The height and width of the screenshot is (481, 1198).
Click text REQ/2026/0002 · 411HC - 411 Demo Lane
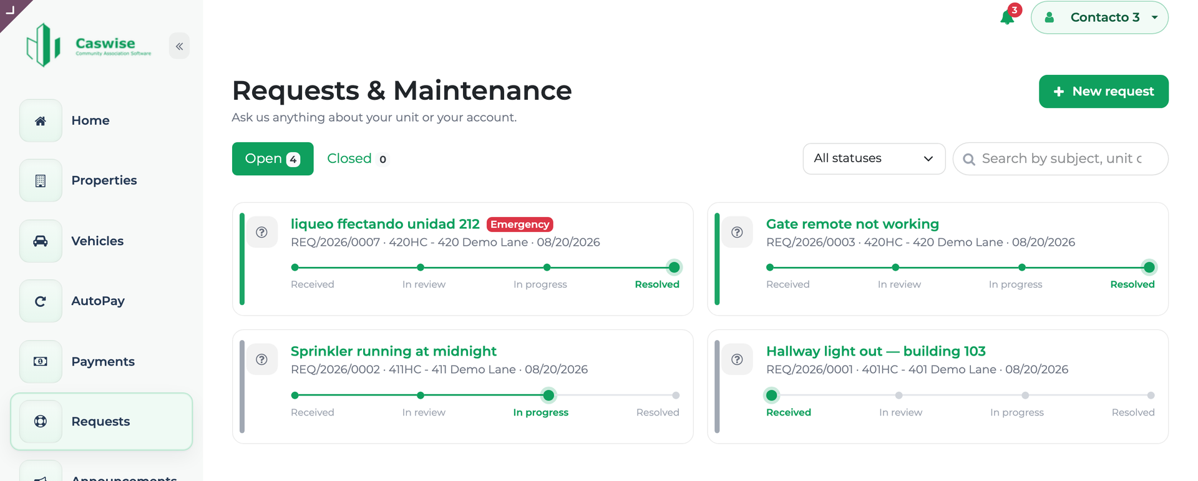click(x=403, y=369)
